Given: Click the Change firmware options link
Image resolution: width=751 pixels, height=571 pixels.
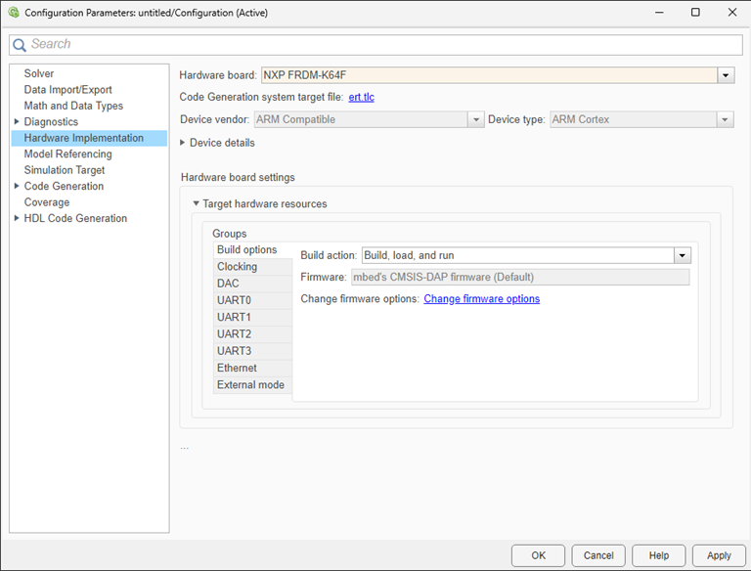Looking at the screenshot, I should (481, 299).
